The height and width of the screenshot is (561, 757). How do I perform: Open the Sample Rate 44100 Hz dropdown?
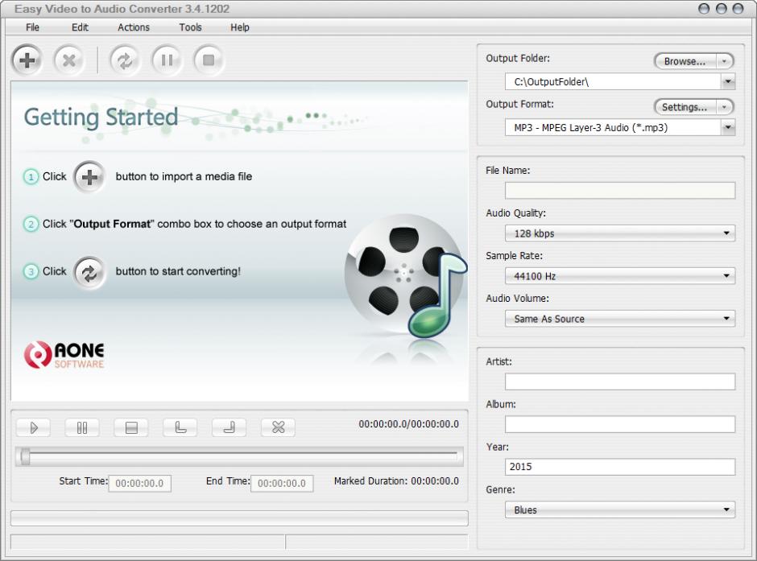(620, 276)
